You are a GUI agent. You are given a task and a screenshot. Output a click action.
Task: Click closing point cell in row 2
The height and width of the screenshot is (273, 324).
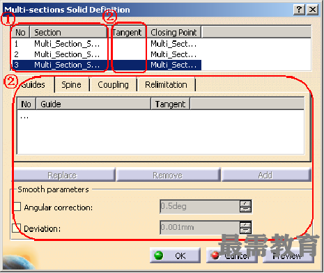[173, 54]
